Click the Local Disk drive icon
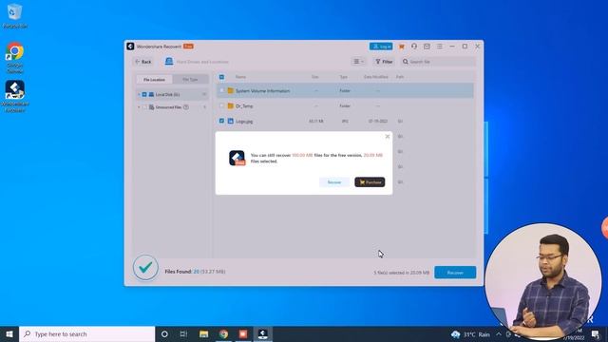Screen dimensions: 608x342 pyautogui.click(x=151, y=94)
